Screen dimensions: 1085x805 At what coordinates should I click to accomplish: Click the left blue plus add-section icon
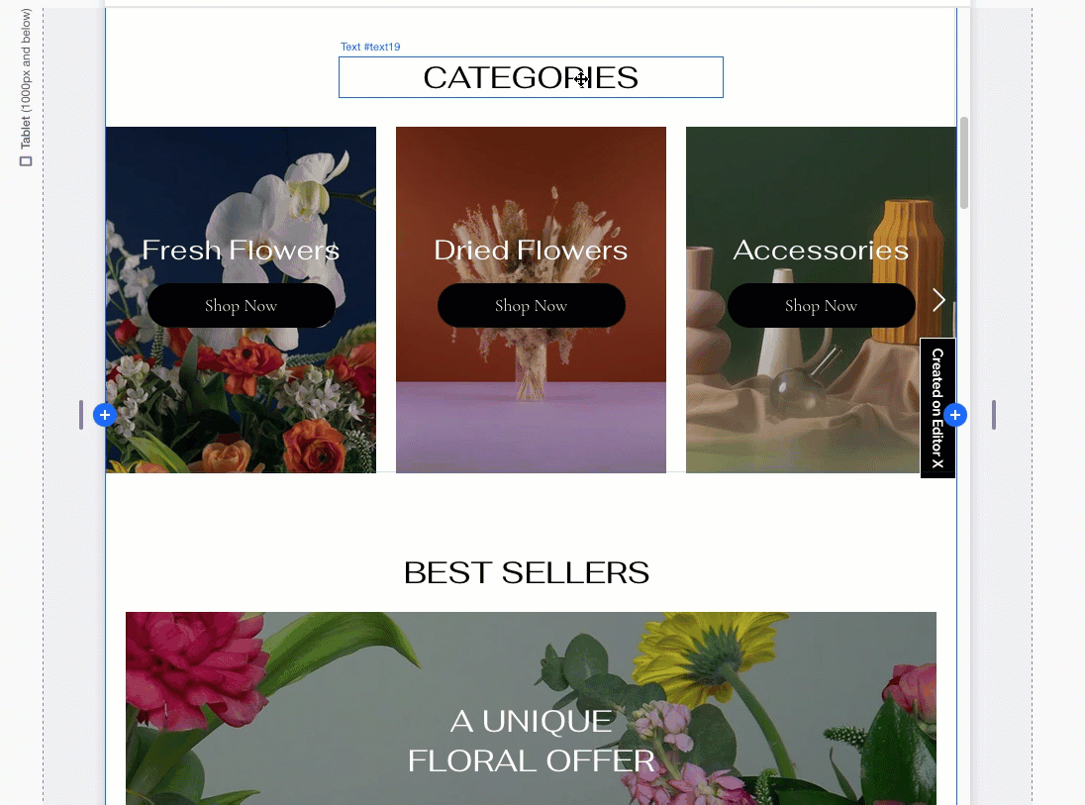click(x=105, y=415)
